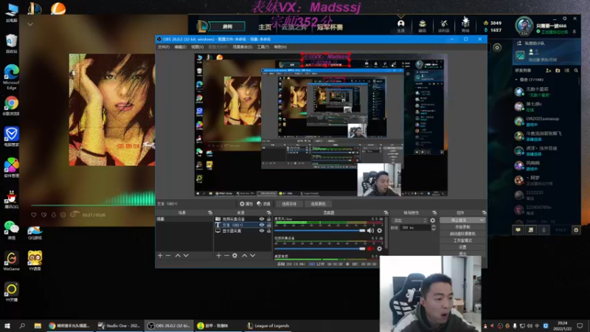Open the chat bubble icon at League client bottom

(518, 230)
